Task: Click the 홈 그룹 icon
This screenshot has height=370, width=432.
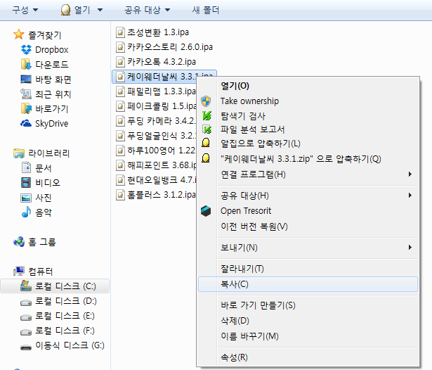Action: [x=19, y=242]
